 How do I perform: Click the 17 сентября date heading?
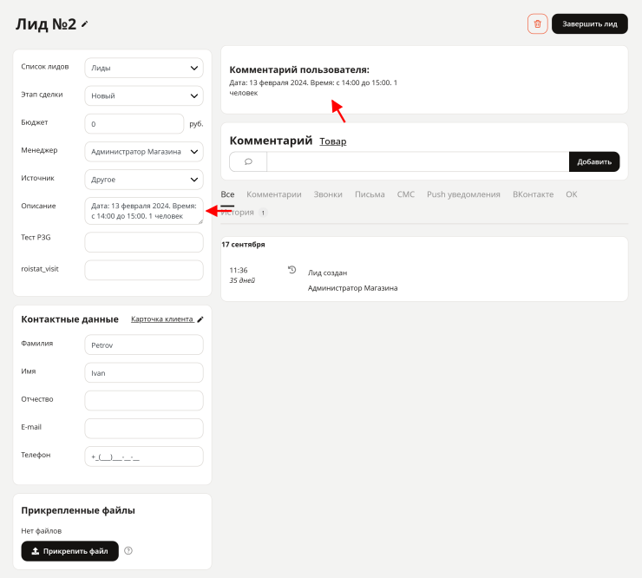pyautogui.click(x=243, y=245)
